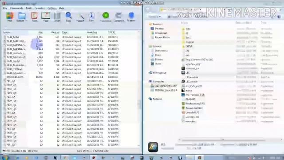The width and height of the screenshot is (284, 160).
Task: Select Computer in Explorer navigation pane
Action: click(157, 81)
